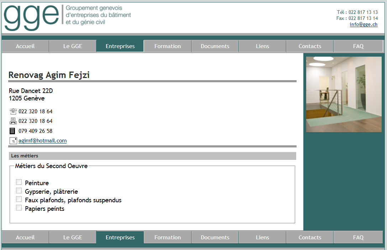Screen dimensions: 387x250
Task: Open Contacts in the bottom navigation bar
Action: 310,238
